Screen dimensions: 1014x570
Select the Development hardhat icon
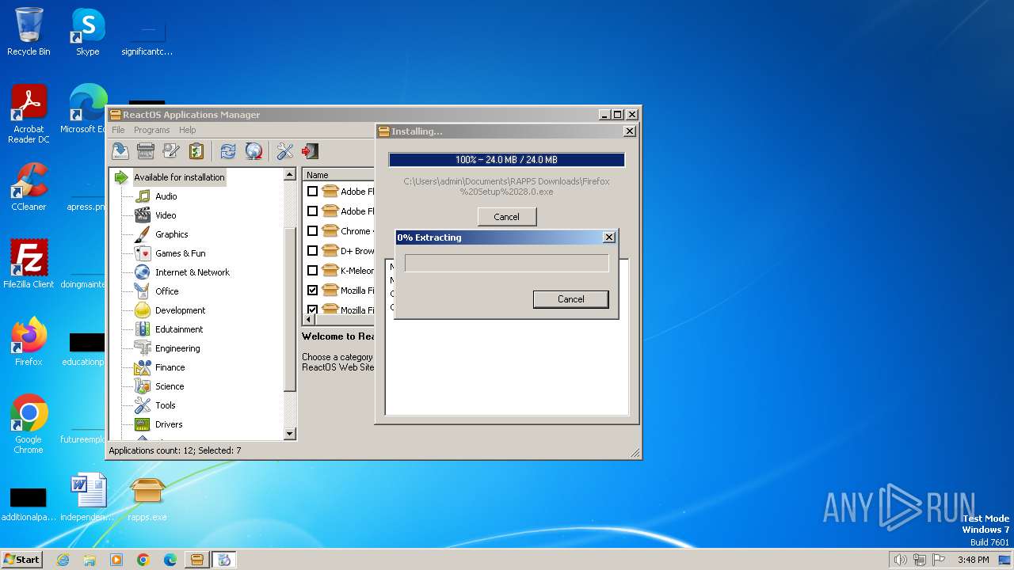point(143,310)
